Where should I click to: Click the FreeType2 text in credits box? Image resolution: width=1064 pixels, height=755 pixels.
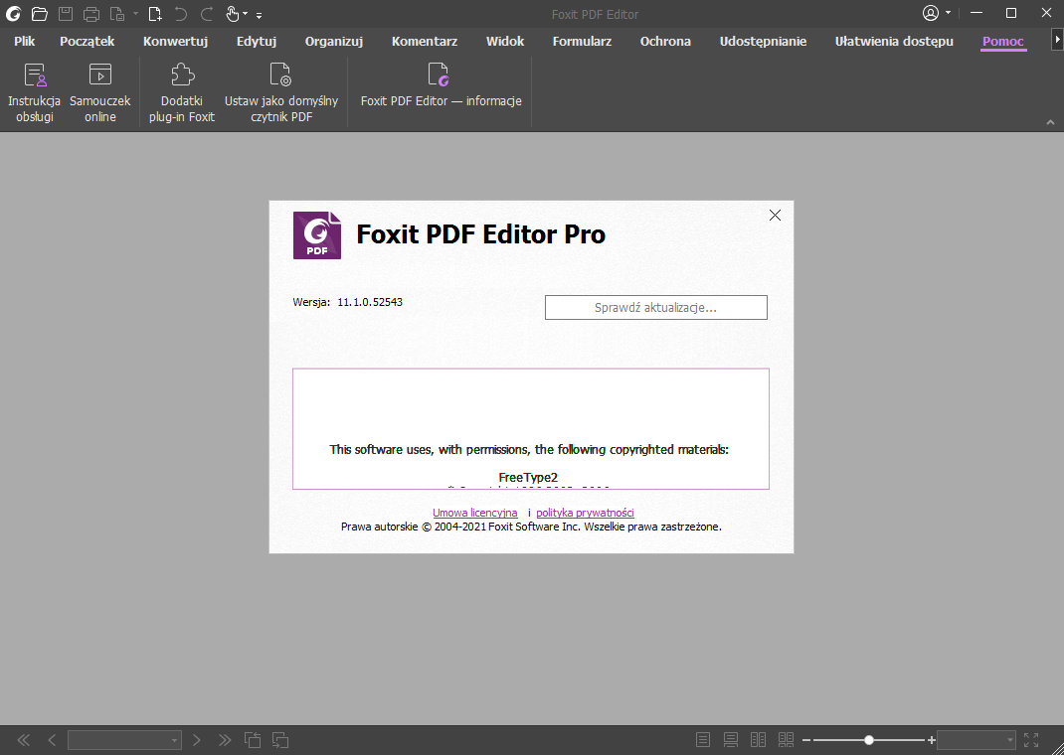coord(528,477)
